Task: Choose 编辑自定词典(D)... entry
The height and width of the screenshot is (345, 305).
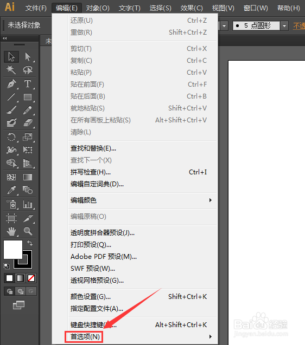Action: pyautogui.click(x=143, y=184)
